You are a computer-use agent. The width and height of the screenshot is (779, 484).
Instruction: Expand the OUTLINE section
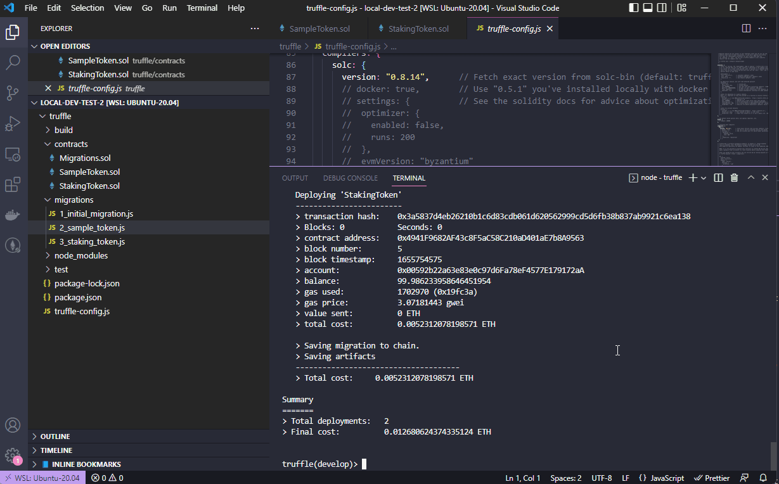(x=149, y=436)
